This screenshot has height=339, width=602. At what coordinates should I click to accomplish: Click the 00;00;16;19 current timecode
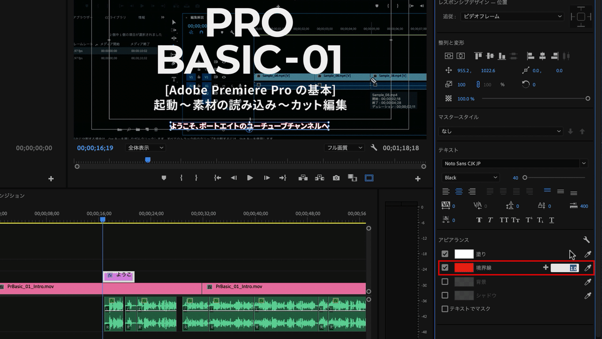95,148
